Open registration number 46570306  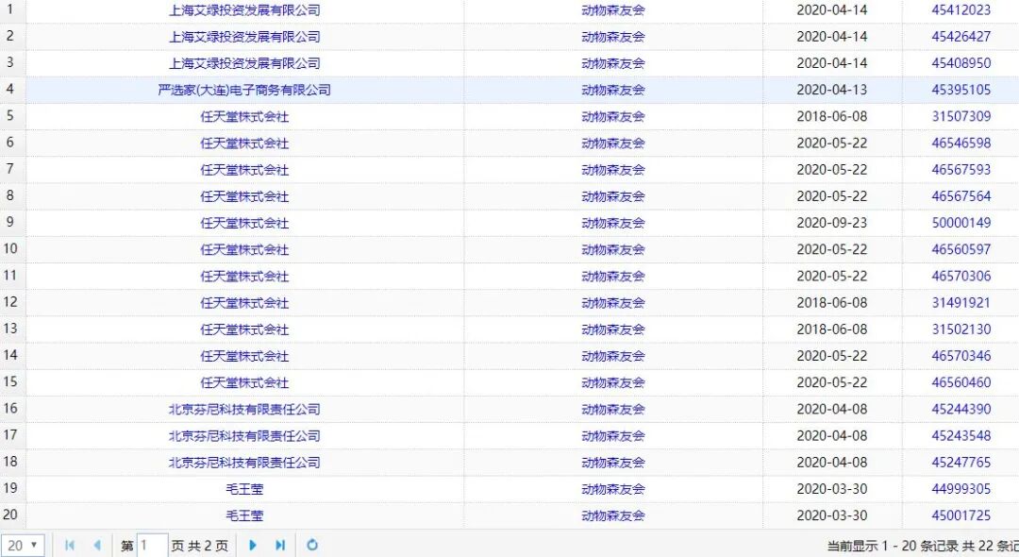click(961, 277)
